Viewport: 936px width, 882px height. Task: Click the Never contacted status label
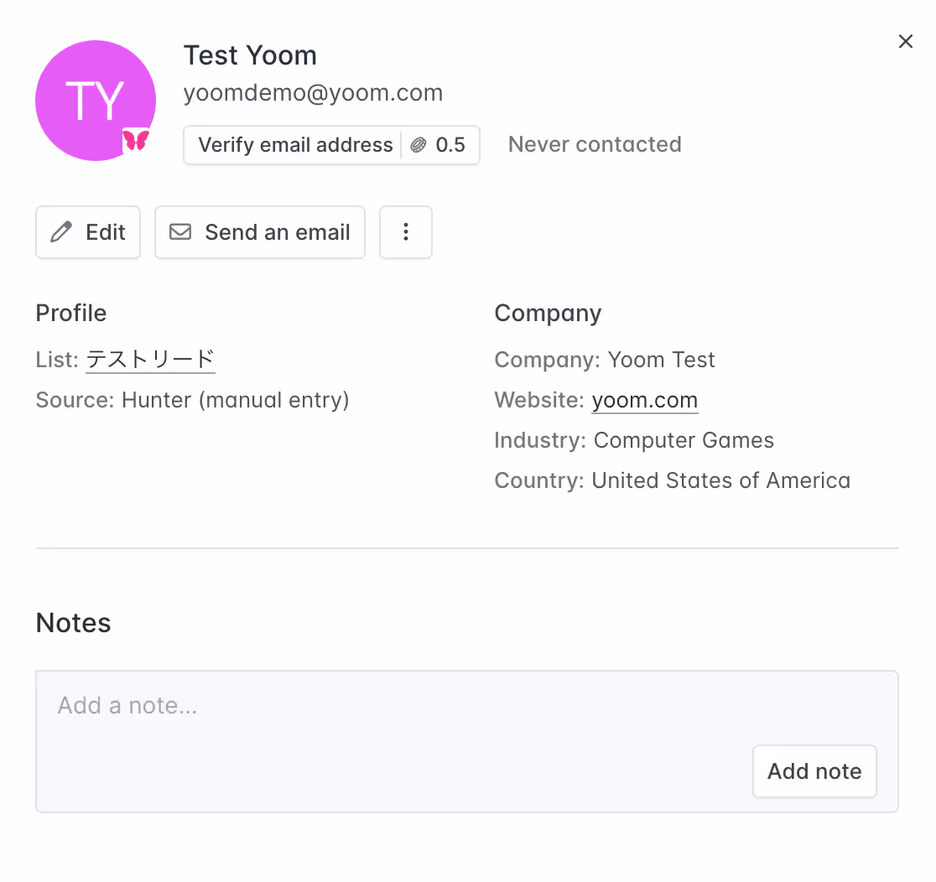tap(595, 144)
